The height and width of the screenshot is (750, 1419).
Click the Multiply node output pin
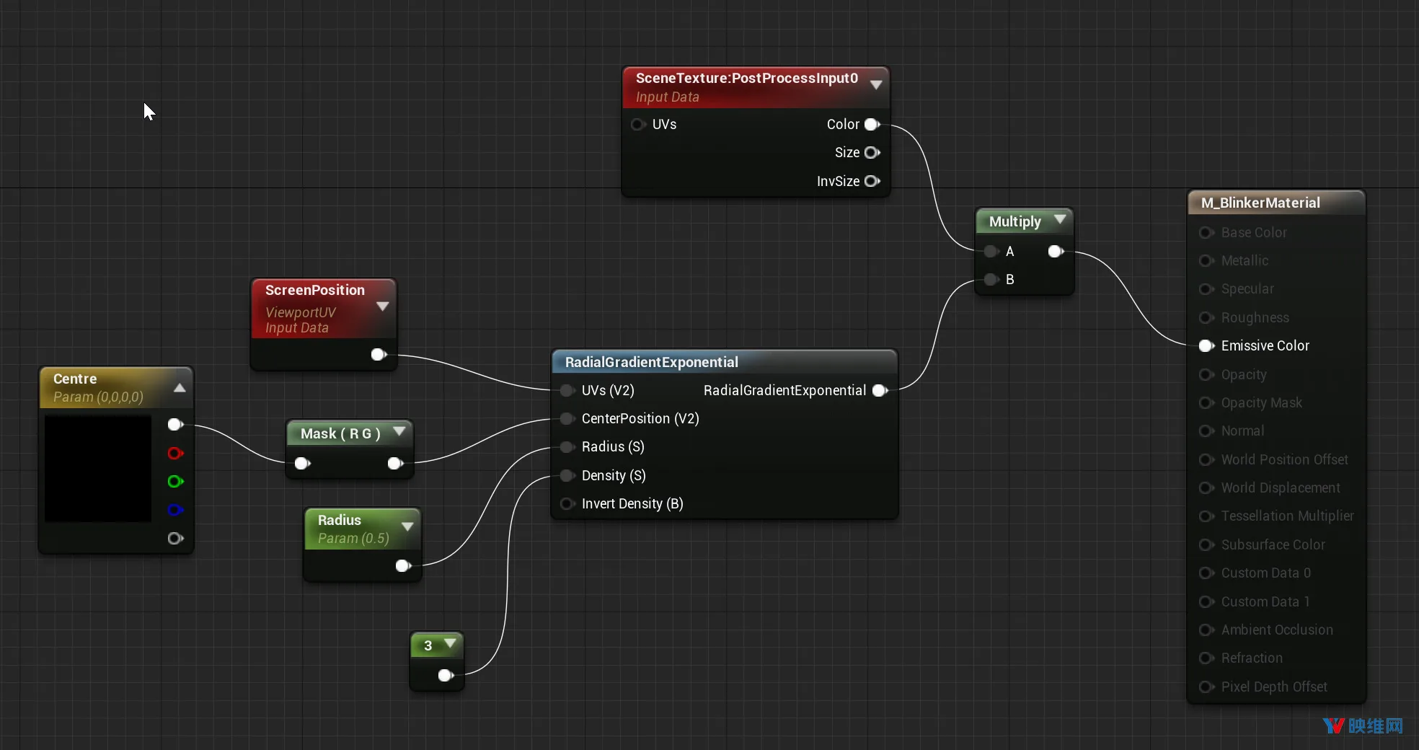point(1056,251)
